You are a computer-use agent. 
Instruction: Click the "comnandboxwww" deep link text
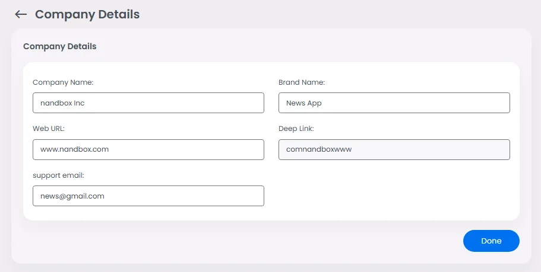point(319,149)
